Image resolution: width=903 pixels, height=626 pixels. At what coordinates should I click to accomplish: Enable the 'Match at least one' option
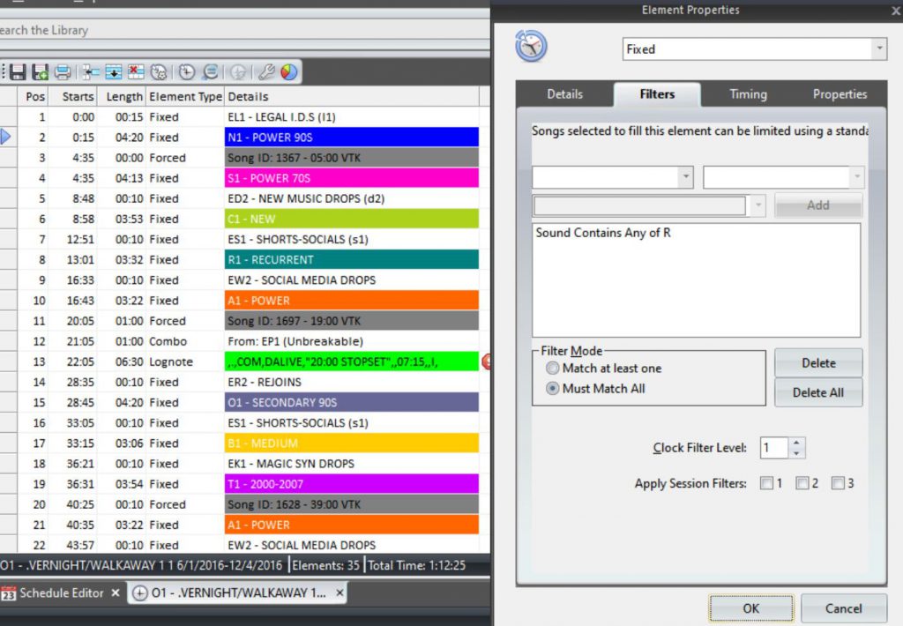coord(553,369)
